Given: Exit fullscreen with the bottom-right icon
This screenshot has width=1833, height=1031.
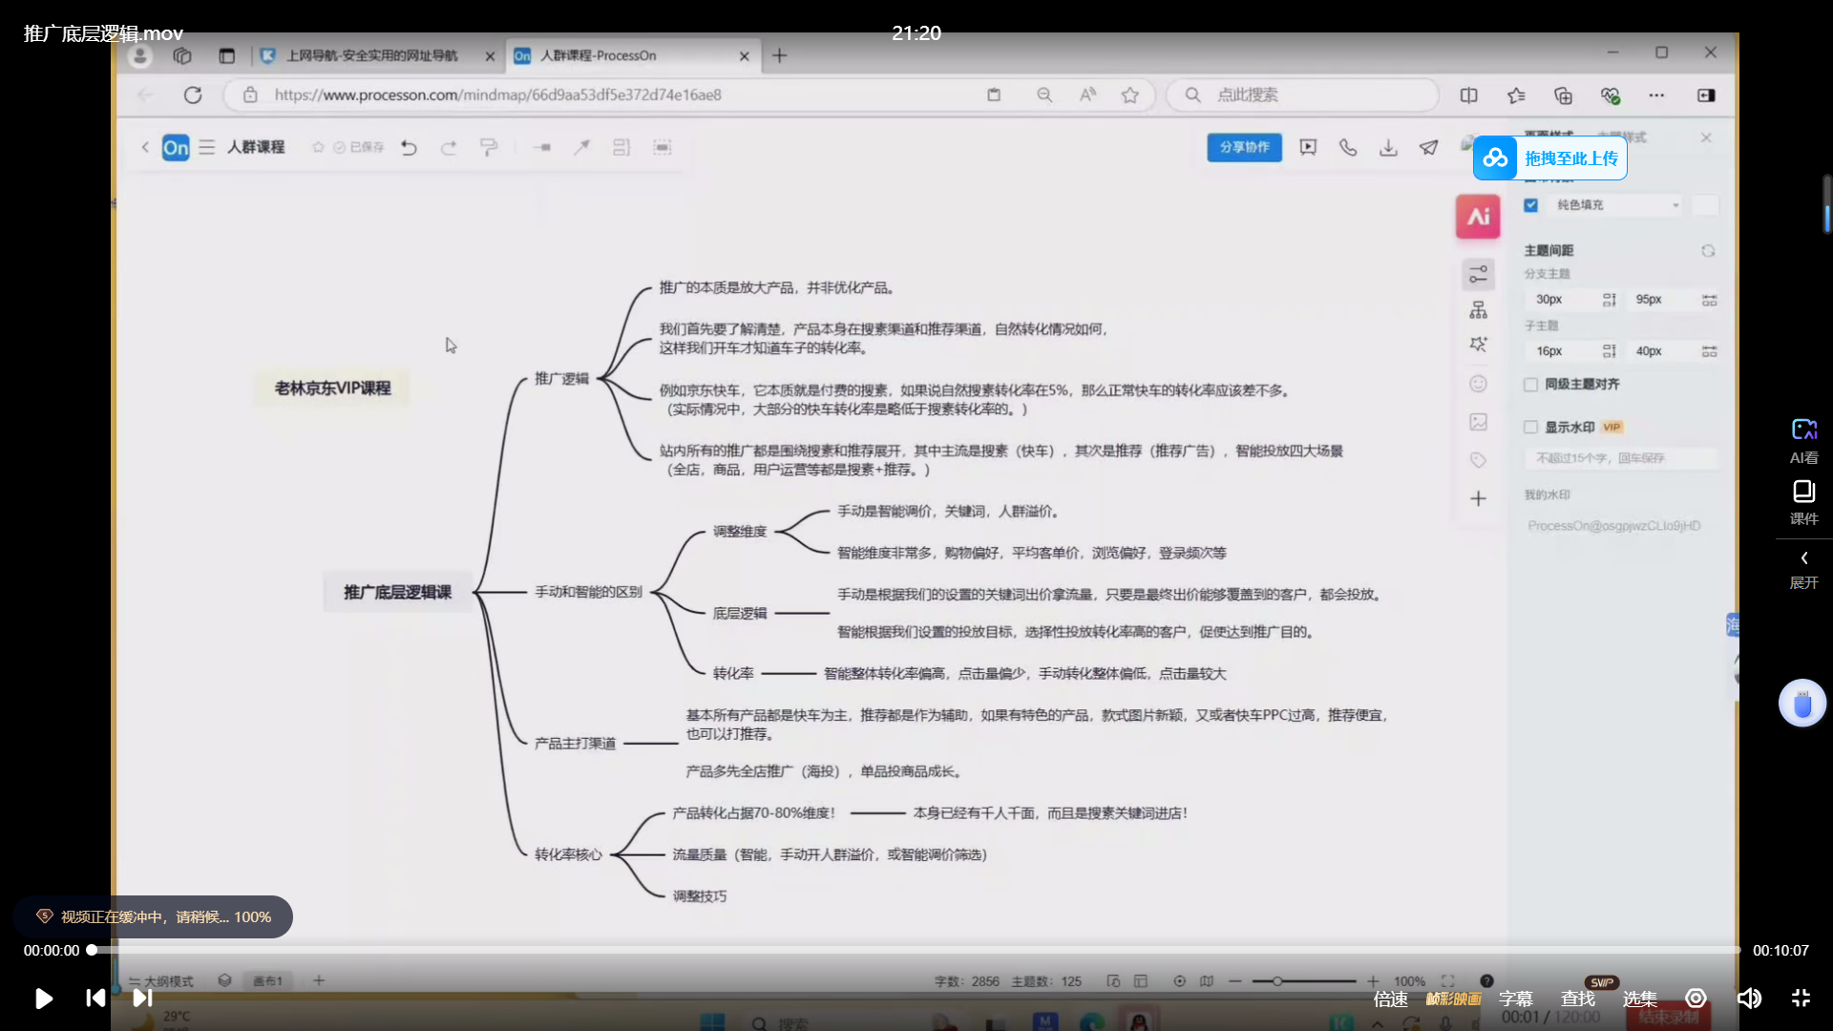Looking at the screenshot, I should click(x=1801, y=999).
